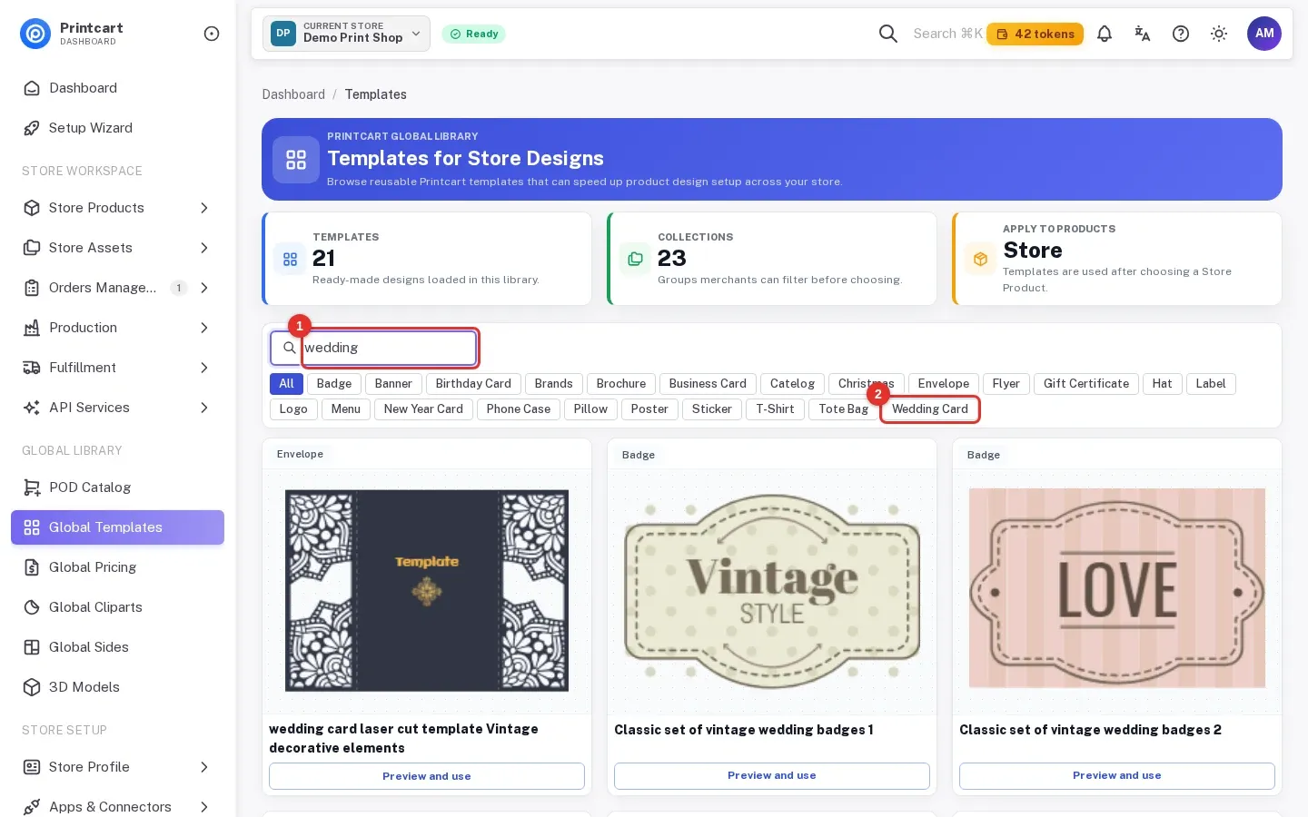The width and height of the screenshot is (1308, 817).
Task: Open the language translation icon
Action: coord(1143,34)
